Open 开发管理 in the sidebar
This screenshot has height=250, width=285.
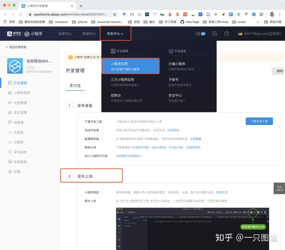point(18,83)
